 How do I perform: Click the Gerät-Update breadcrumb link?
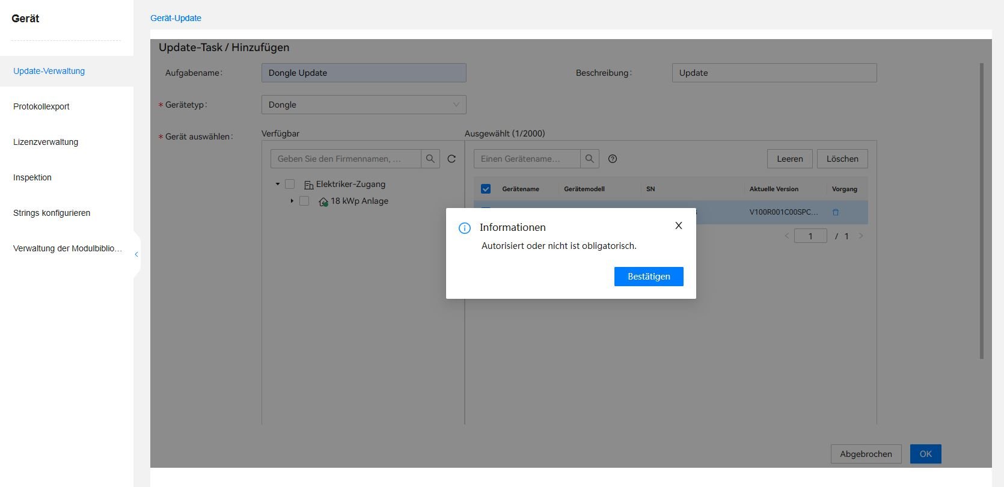pyautogui.click(x=176, y=18)
